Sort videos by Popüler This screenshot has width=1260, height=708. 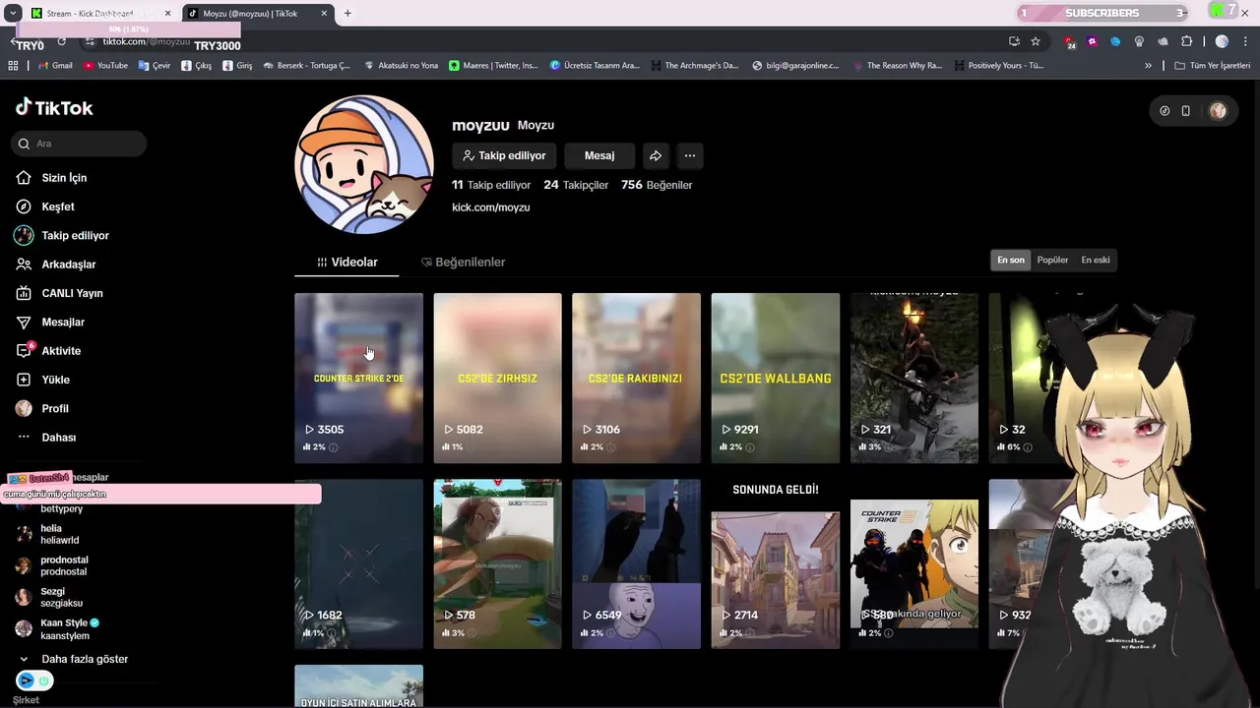pyautogui.click(x=1052, y=261)
